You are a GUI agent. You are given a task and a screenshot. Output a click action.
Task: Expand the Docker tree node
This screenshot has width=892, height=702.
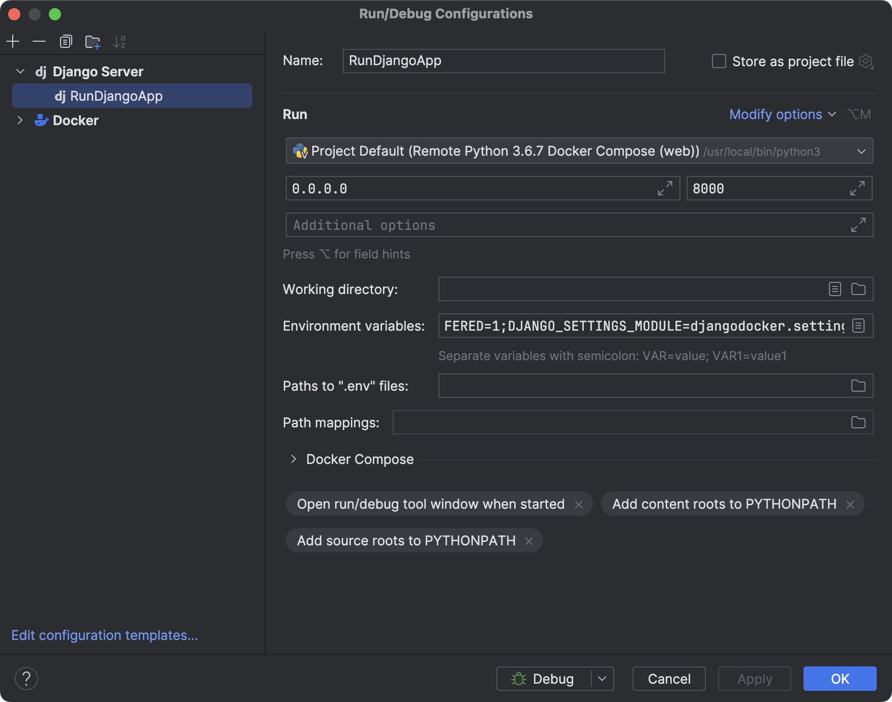point(20,120)
